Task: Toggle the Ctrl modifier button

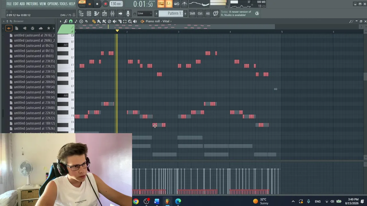Action: click(x=200, y=13)
